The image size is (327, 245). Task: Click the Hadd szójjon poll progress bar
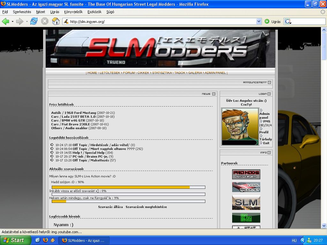[128, 187]
